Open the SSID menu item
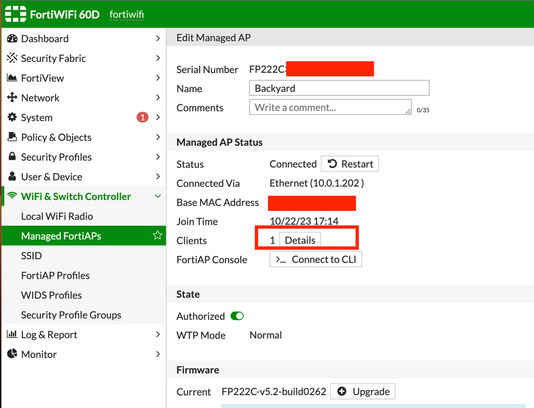Screen dimensions: 534x408 pyautogui.click(x=32, y=256)
